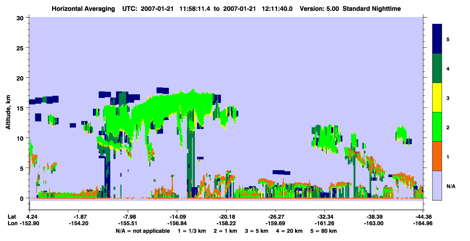Click the '5 = 80 km' legend text
The width and height of the screenshot is (470, 241).
pyautogui.click(x=324, y=231)
